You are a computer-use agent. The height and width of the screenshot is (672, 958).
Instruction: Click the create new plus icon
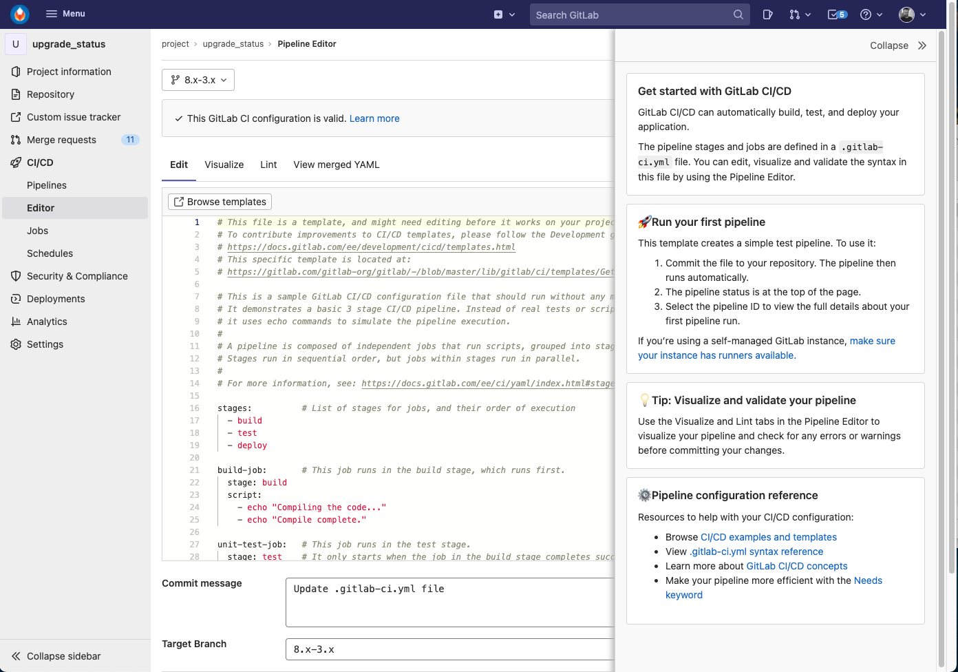pyautogui.click(x=498, y=14)
